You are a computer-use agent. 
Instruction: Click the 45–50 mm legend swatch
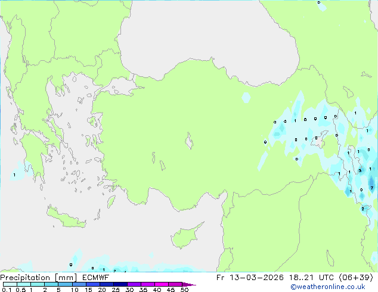pos(175,284)
